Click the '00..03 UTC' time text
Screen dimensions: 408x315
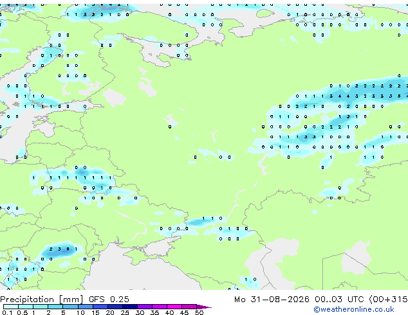tap(338, 300)
